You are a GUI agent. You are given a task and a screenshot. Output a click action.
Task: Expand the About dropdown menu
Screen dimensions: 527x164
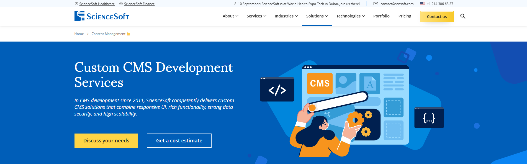click(230, 16)
